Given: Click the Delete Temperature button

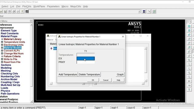Looking at the screenshot, I should tap(89, 74).
